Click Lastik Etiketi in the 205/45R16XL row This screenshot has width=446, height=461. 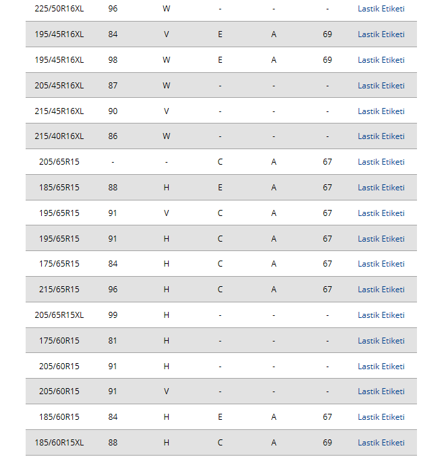coord(381,86)
